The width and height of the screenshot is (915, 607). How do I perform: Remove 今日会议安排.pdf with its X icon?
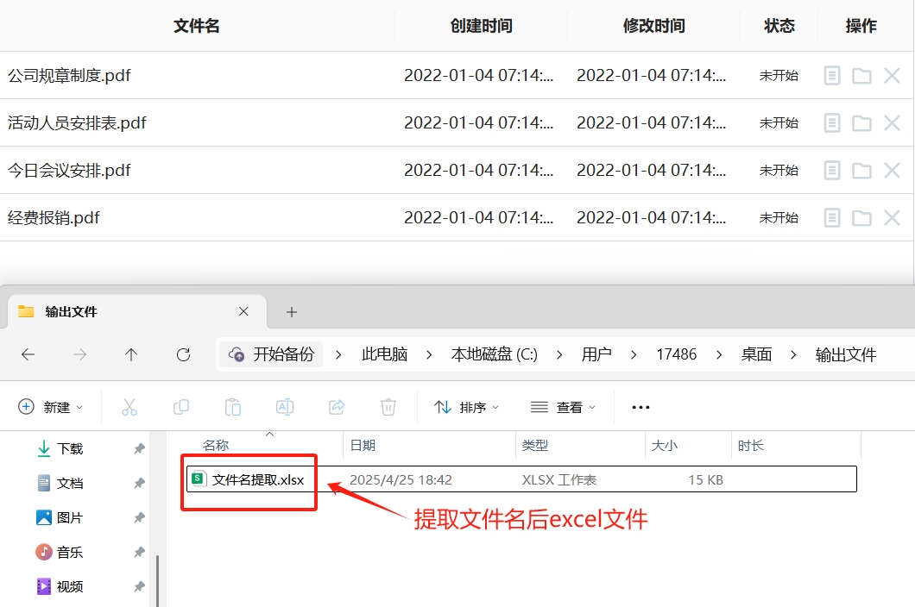(x=892, y=170)
